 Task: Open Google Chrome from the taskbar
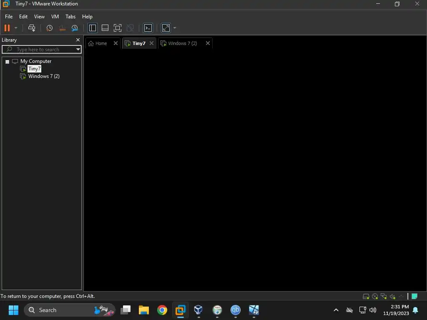tap(162, 310)
